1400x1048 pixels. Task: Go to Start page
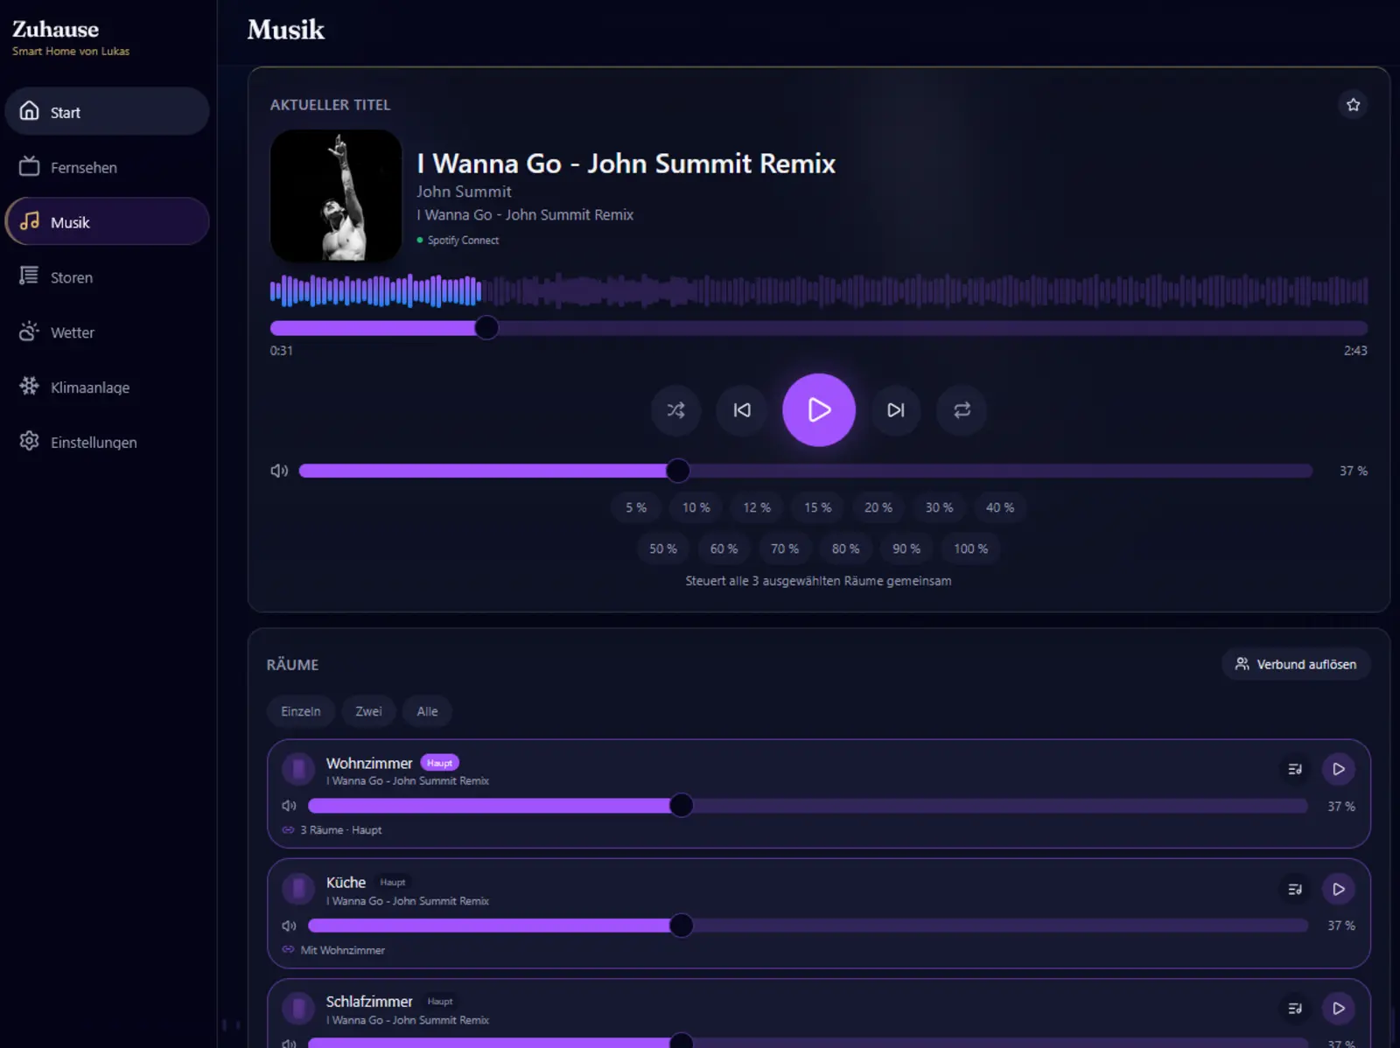(108, 112)
